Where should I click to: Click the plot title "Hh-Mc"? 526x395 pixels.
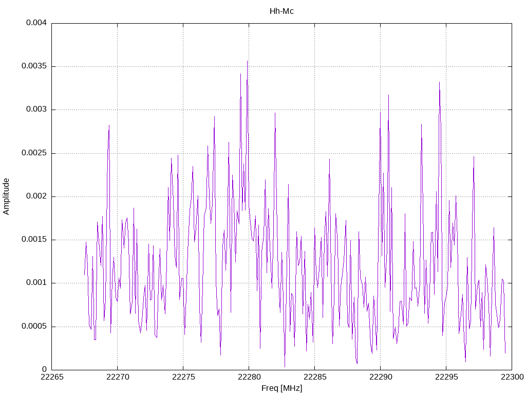[281, 11]
